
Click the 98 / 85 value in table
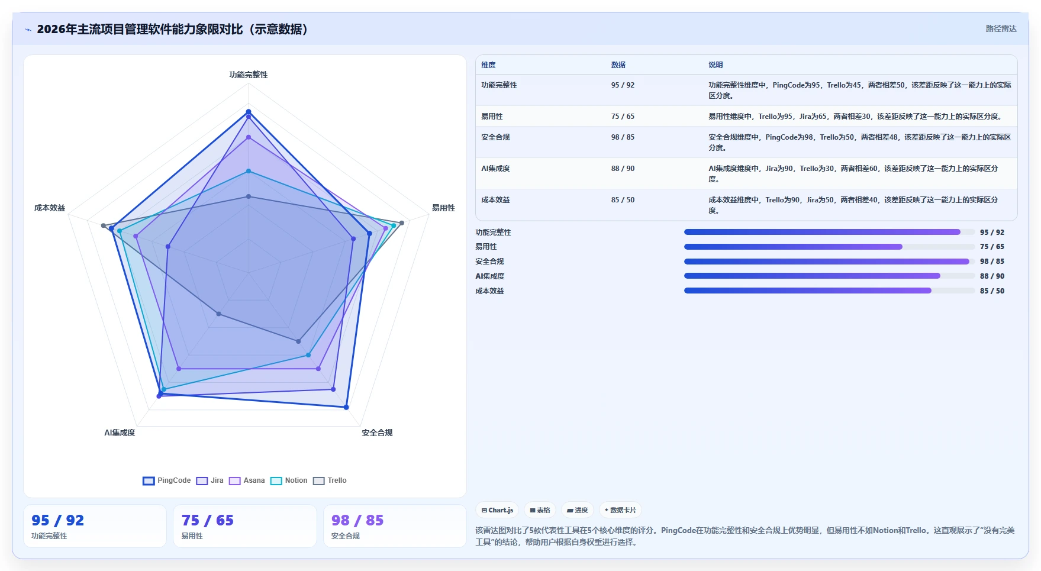click(x=623, y=137)
